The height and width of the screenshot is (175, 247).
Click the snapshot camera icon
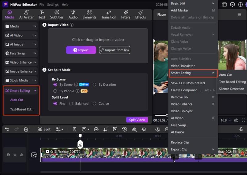tap(236, 120)
